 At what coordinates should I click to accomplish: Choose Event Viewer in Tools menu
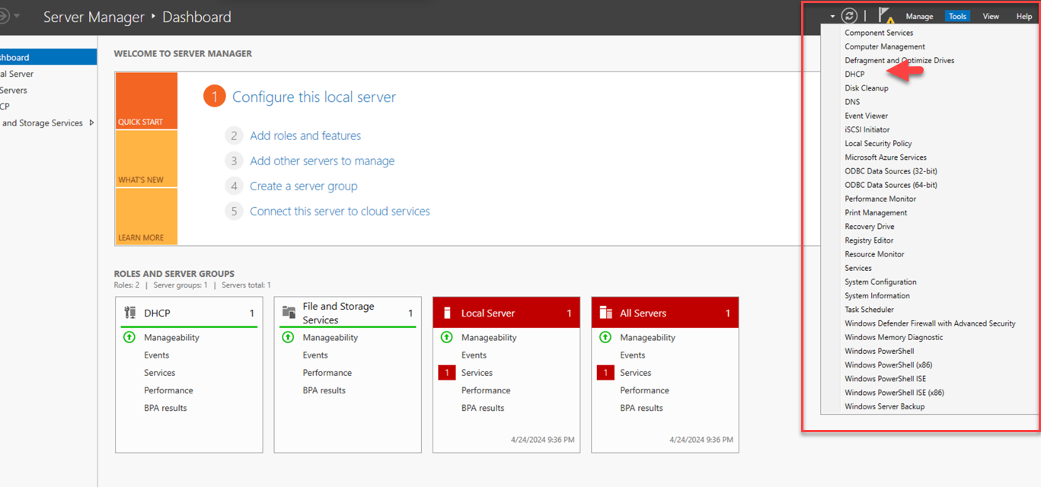point(866,116)
